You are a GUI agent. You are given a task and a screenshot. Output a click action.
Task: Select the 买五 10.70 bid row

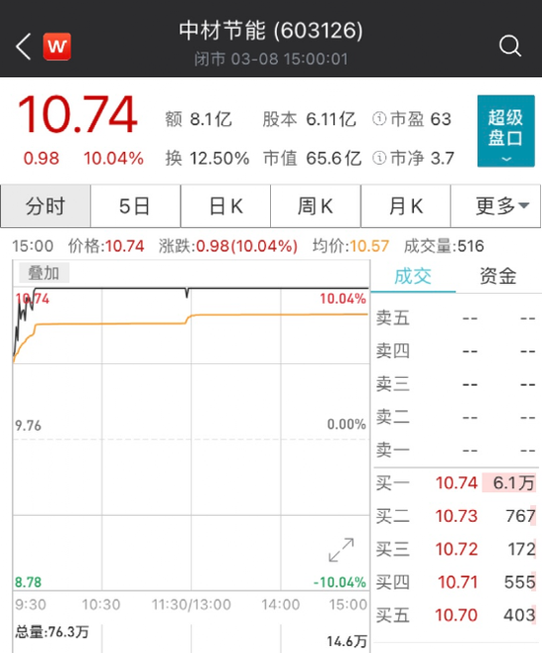(456, 616)
